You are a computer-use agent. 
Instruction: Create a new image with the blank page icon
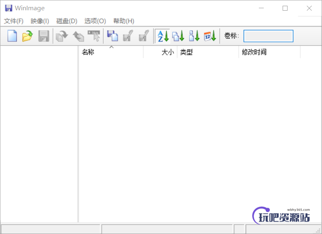tap(12, 36)
